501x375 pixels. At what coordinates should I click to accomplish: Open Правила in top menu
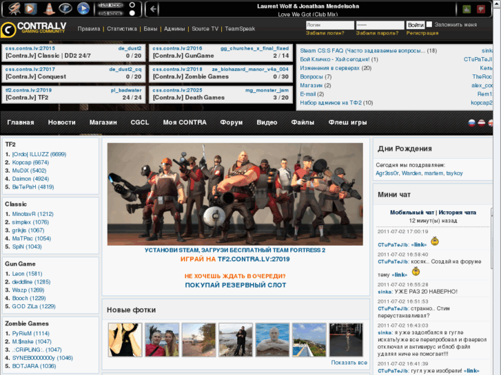pyautogui.click(x=89, y=29)
